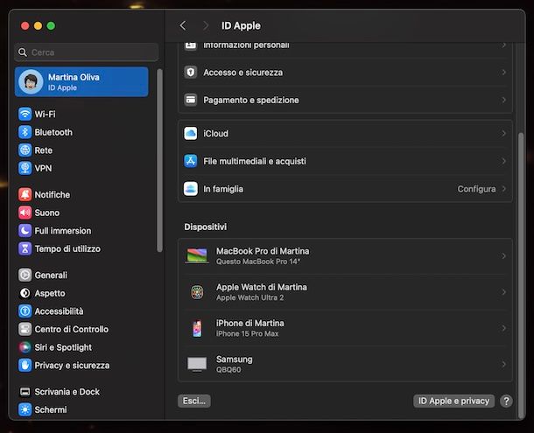Open Generali gear icon

click(x=25, y=275)
